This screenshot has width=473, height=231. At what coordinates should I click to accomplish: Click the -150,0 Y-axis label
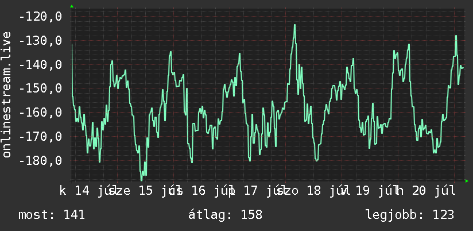tap(40, 88)
